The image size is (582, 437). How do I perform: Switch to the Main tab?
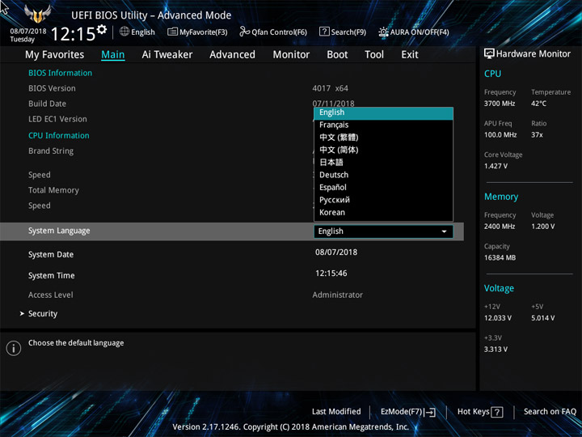tap(113, 55)
